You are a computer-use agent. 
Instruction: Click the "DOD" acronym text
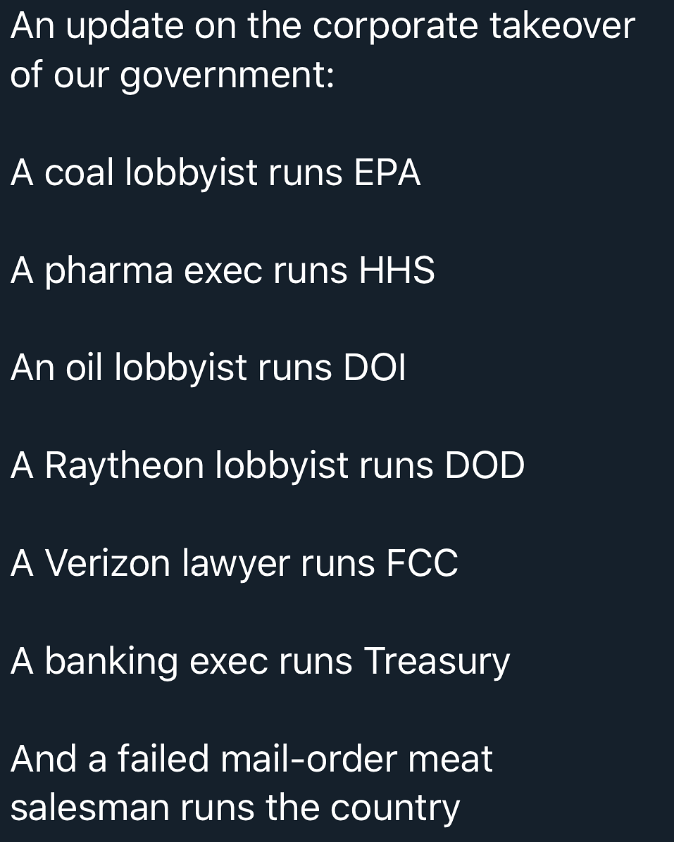485,465
